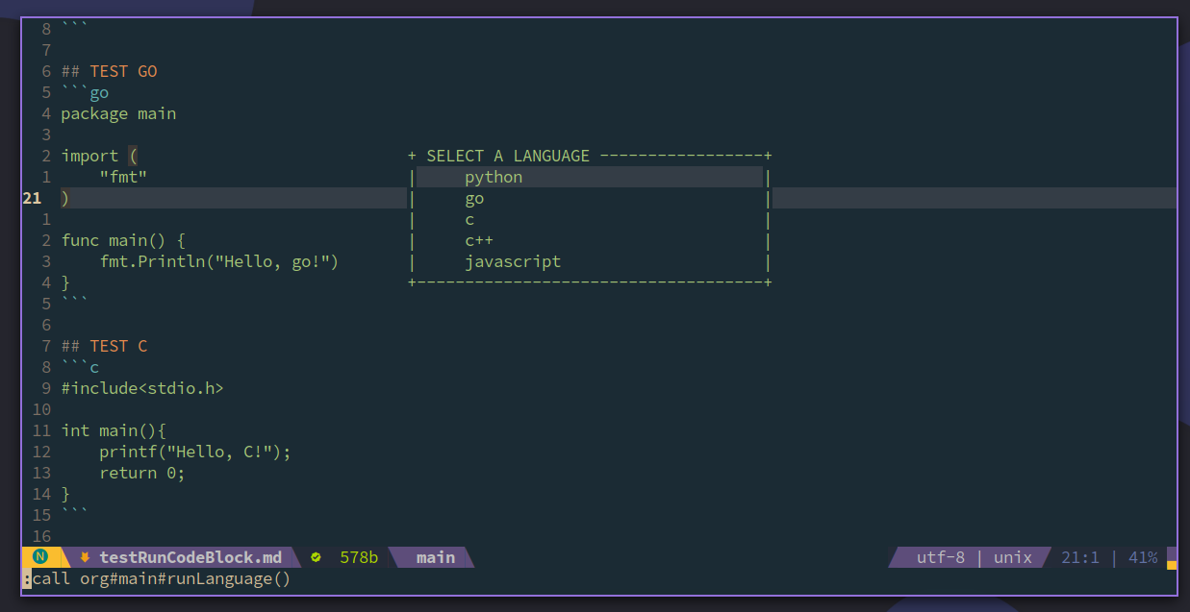Screen dimensions: 1190x612
Task: Click the printf("Hello, C!"); line
Action: coord(195,452)
